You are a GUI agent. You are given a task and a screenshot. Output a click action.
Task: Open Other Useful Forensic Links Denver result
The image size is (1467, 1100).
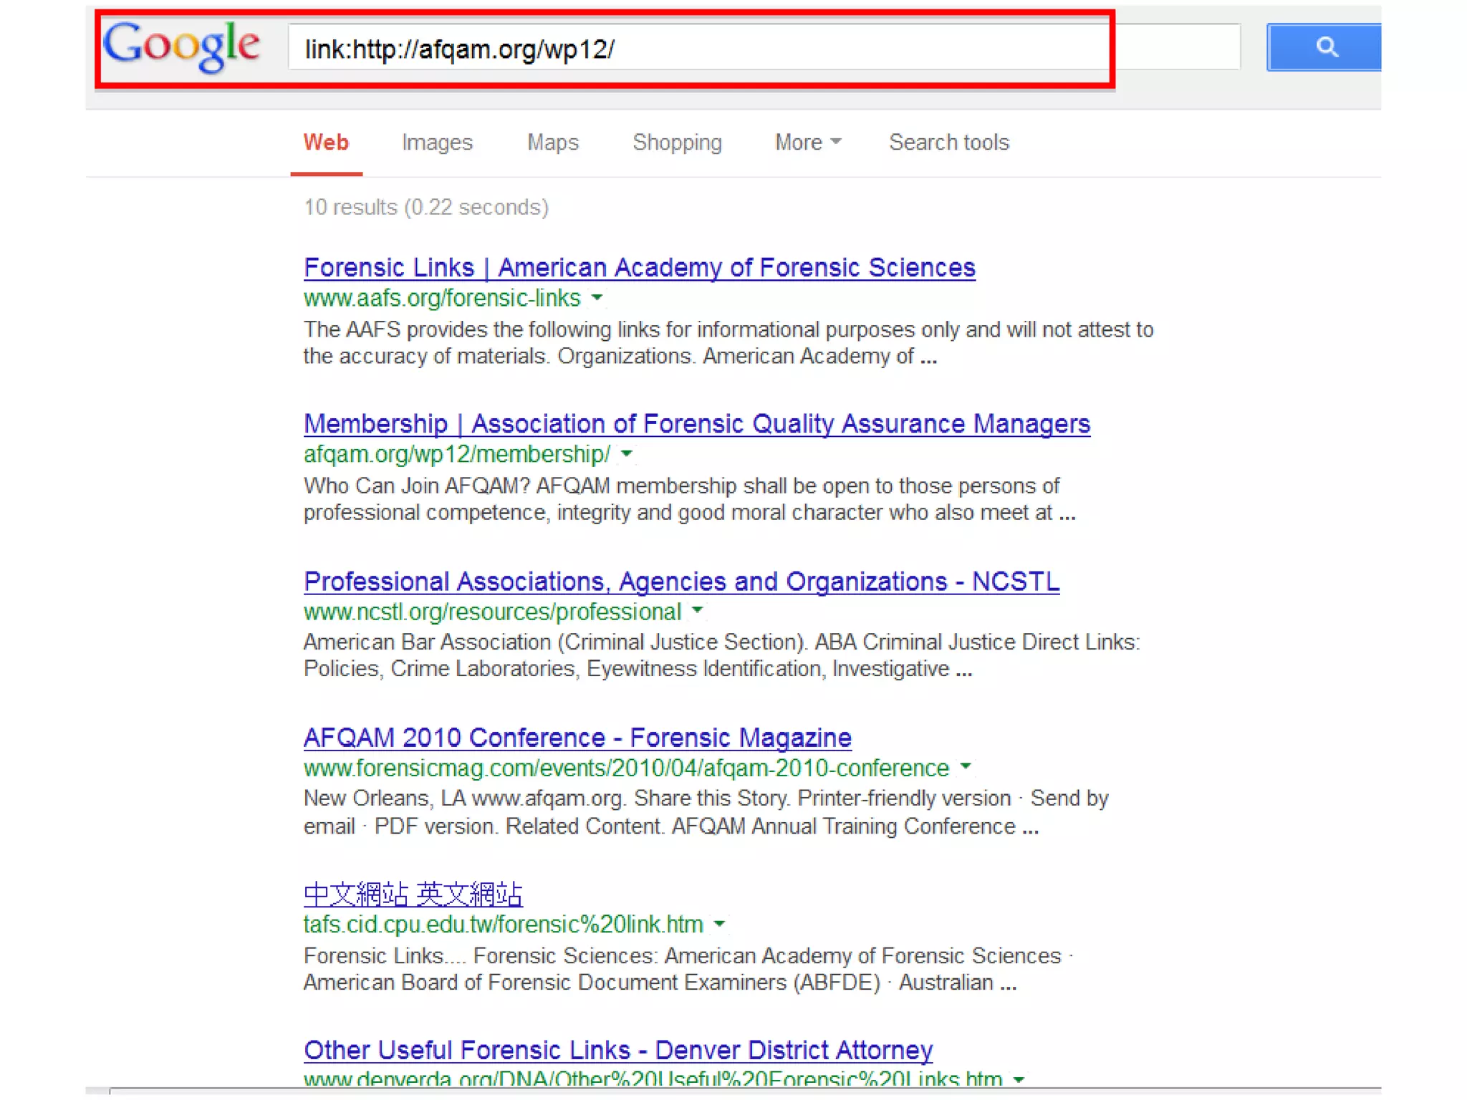[x=617, y=1050]
